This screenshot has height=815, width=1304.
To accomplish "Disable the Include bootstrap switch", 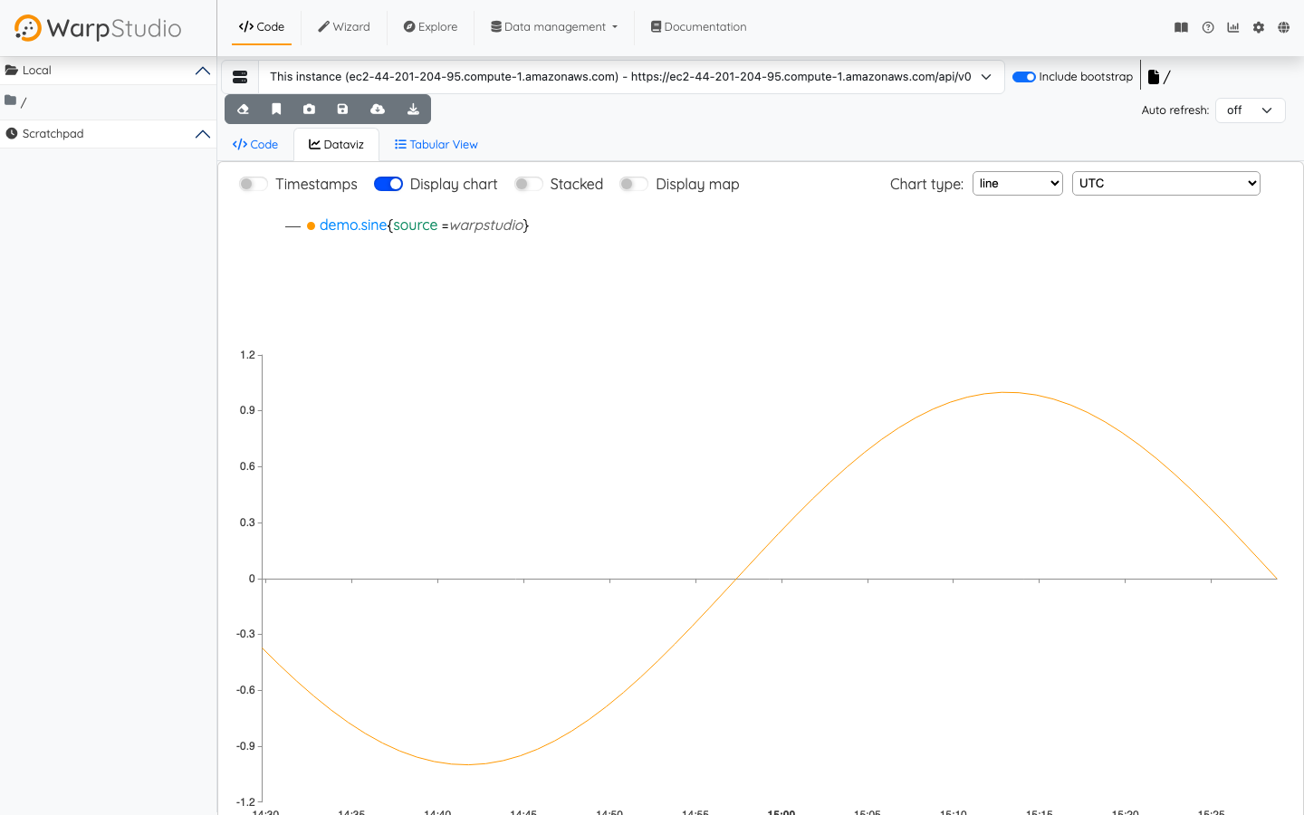I will tap(1024, 77).
